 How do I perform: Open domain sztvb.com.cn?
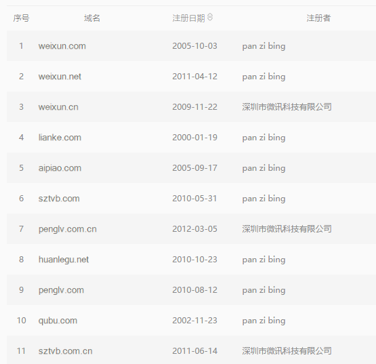pos(65,351)
